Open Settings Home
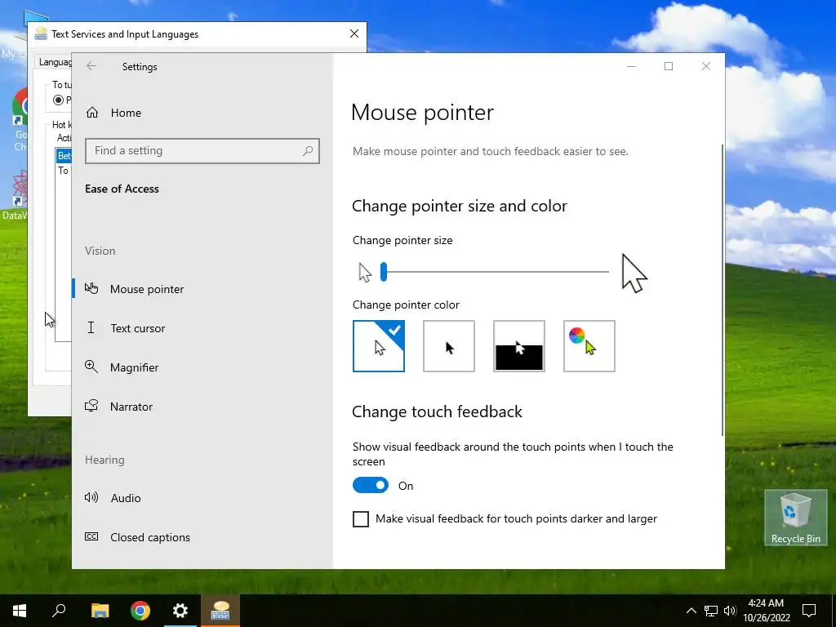836x627 pixels. click(x=126, y=113)
